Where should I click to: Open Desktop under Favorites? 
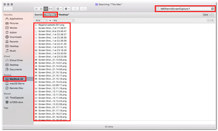[12, 46]
